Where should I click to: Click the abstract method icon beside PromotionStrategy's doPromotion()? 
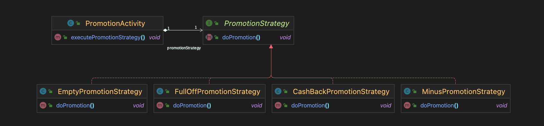tap(209, 37)
